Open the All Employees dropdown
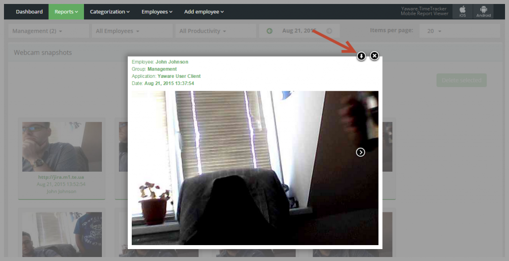This screenshot has height=261, width=509. [132, 31]
